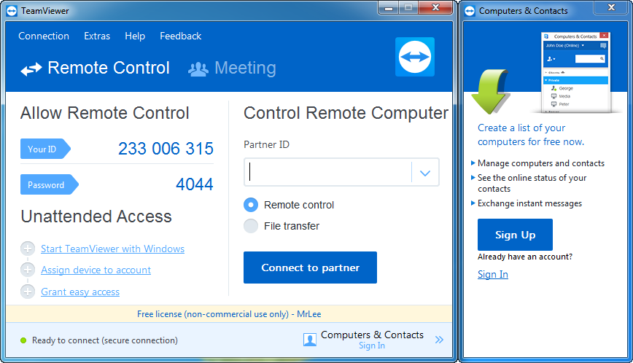Close the Computers & Contacts window
The width and height of the screenshot is (633, 363).
(x=611, y=7)
